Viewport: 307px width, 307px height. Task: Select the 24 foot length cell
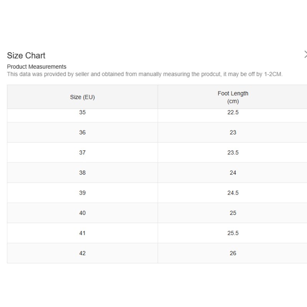(233, 173)
